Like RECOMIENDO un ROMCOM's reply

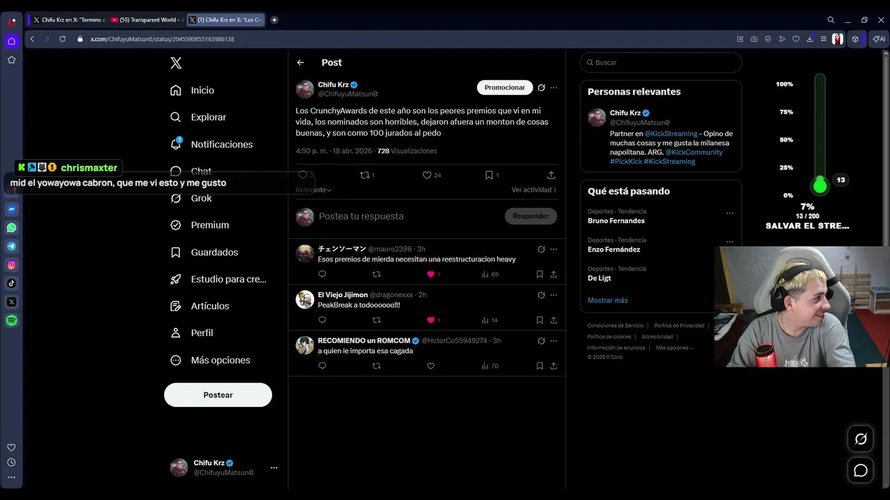(430, 366)
